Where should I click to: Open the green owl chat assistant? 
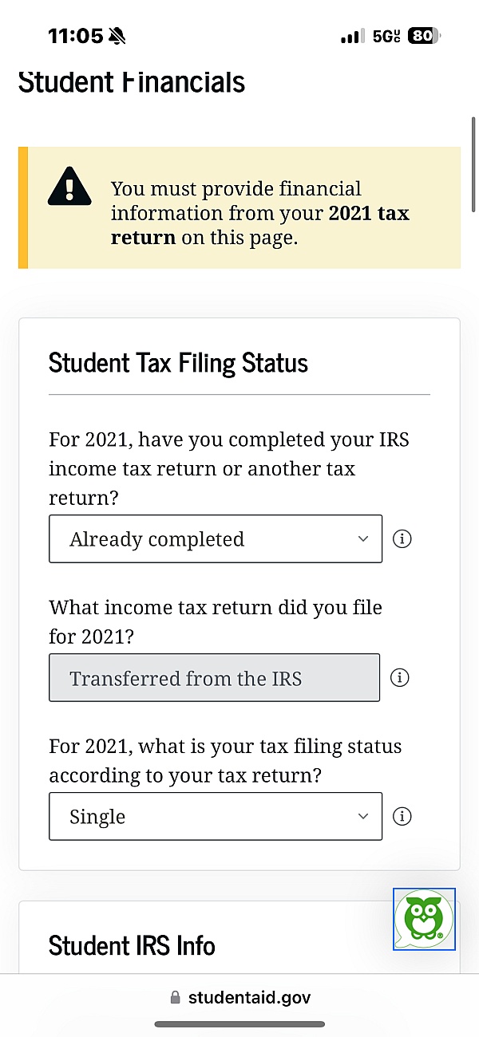click(425, 919)
